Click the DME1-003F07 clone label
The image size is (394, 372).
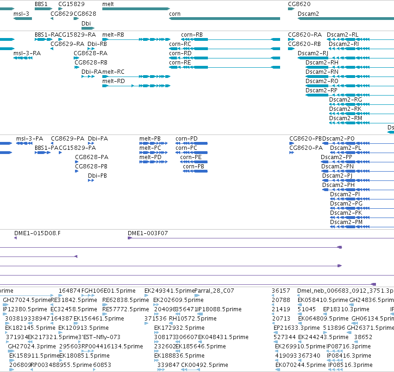[x=148, y=233]
